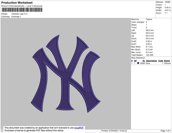Click the barcode under the worksheet title

[x=22, y=10]
